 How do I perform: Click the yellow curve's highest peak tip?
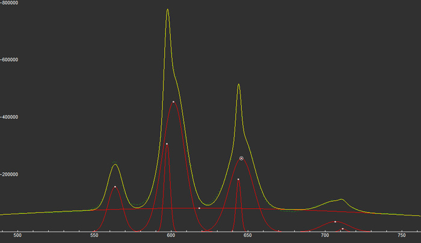click(168, 10)
